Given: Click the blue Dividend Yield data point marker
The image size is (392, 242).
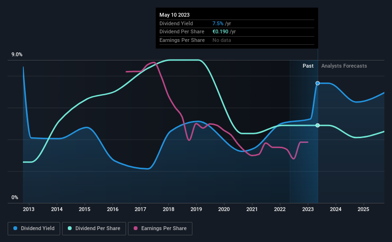Looking at the screenshot, I should pyautogui.click(x=318, y=83).
